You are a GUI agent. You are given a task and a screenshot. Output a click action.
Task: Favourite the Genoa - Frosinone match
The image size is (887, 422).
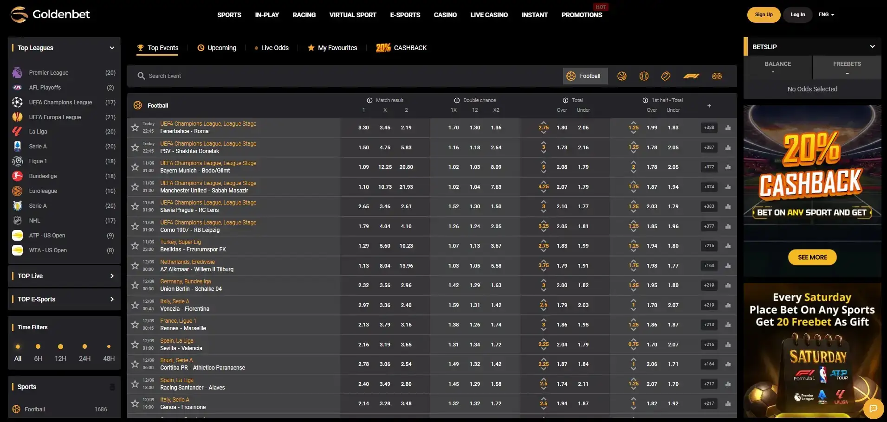tap(135, 403)
